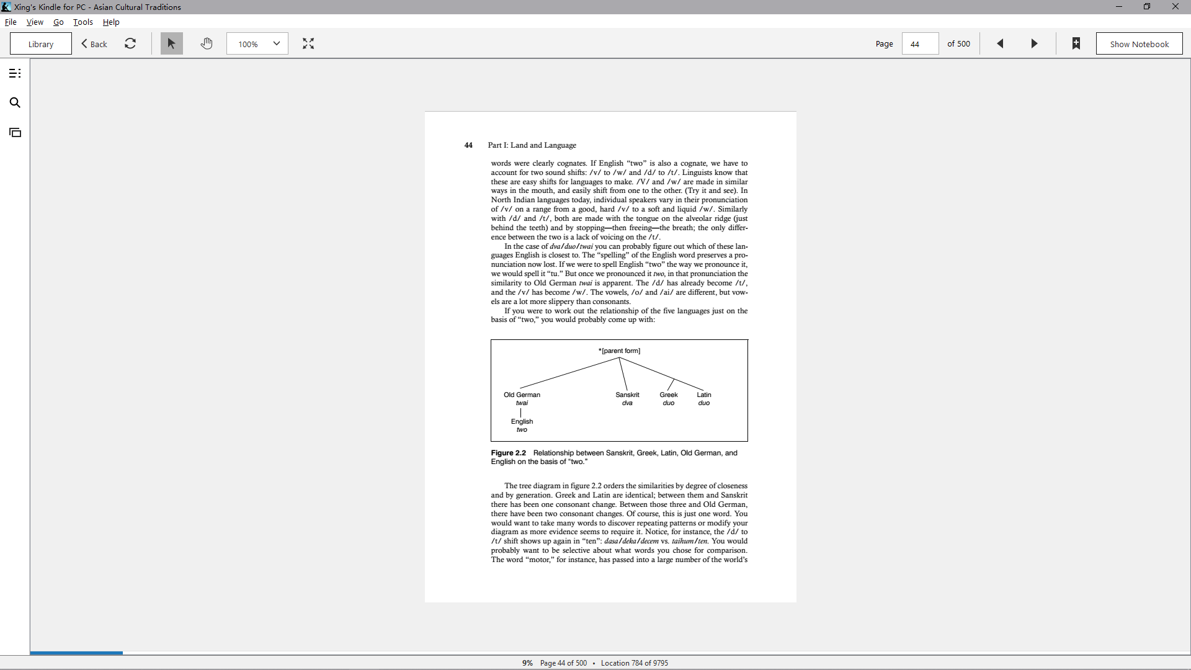Go to previous page arrow
Screen dimensions: 1191x670
(1000, 43)
